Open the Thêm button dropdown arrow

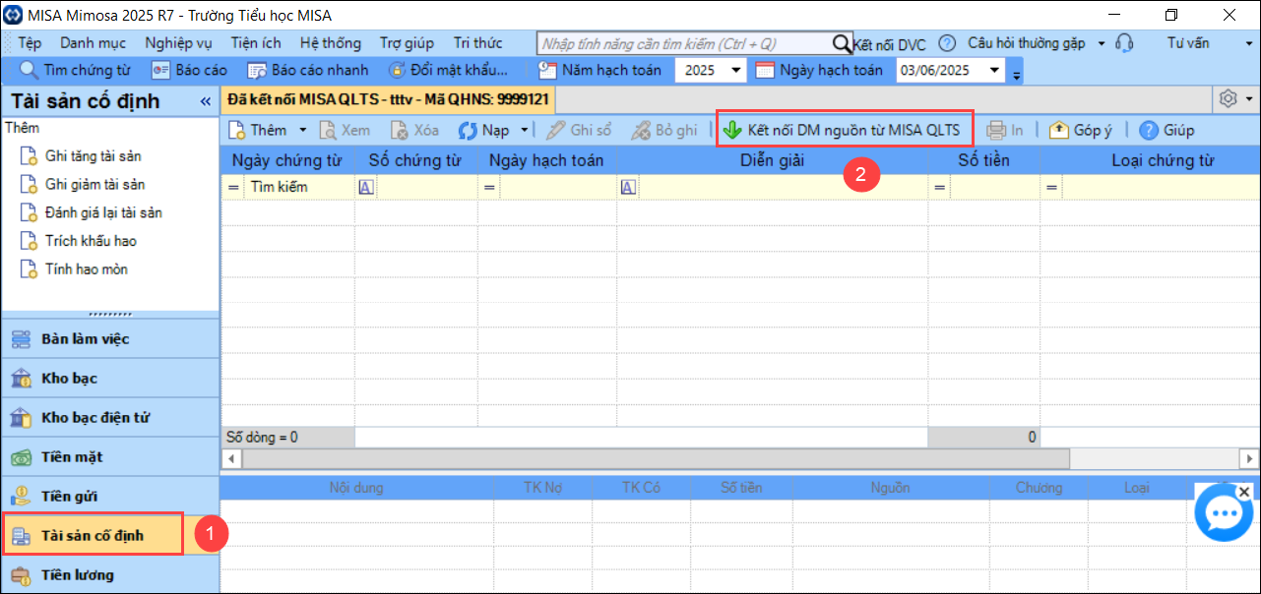click(303, 130)
